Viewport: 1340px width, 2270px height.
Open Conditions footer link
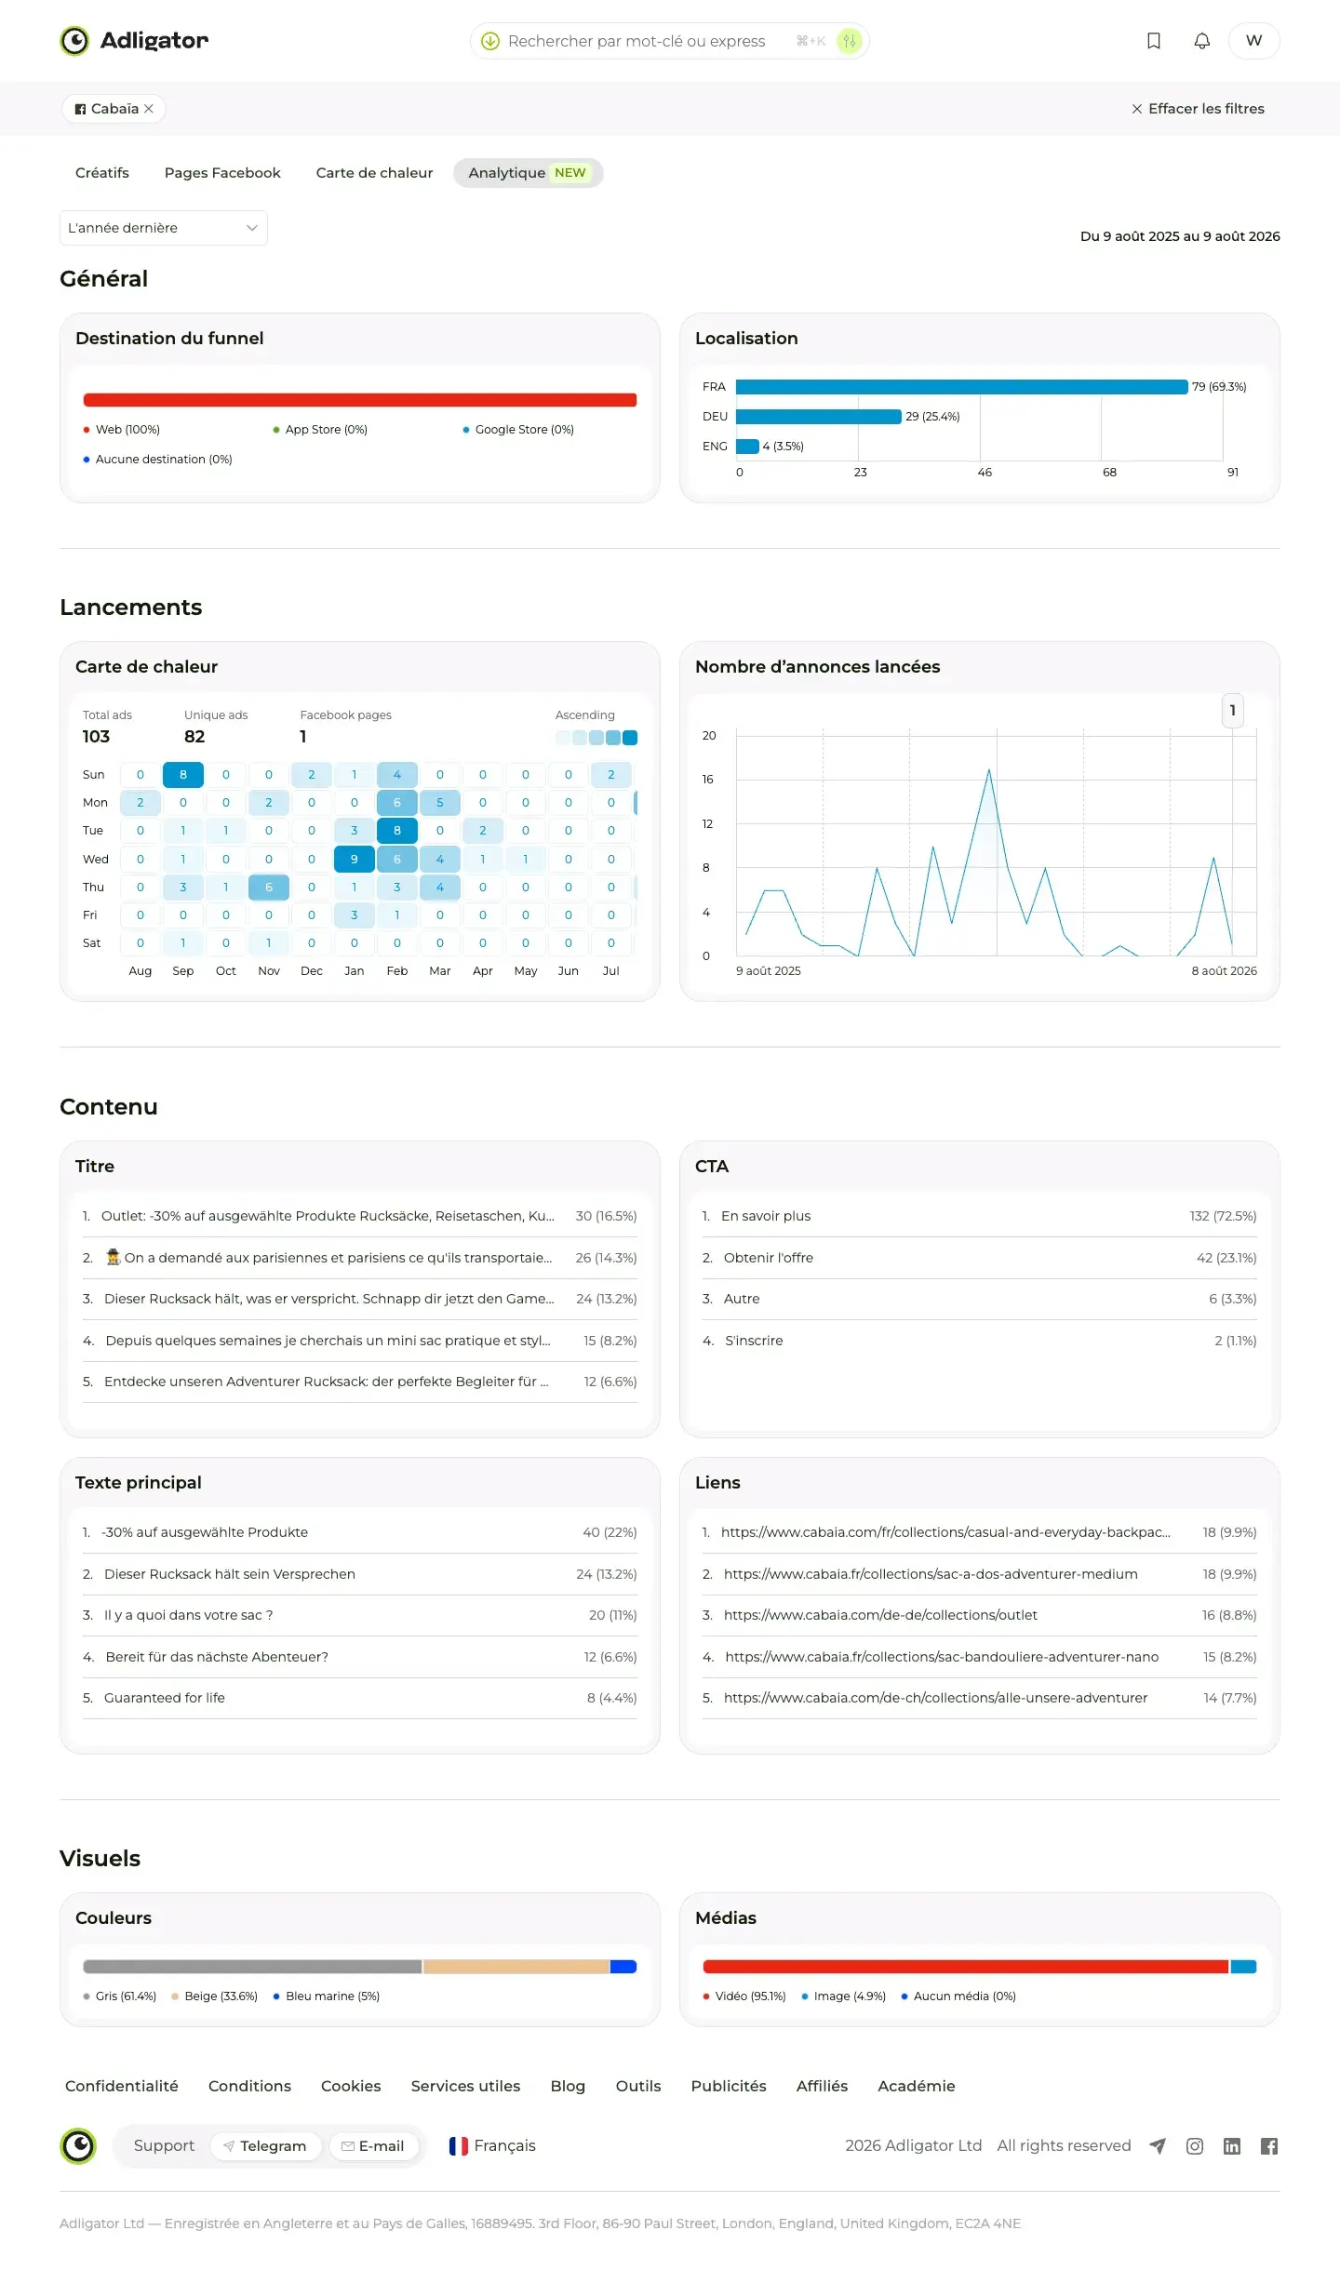[249, 2086]
